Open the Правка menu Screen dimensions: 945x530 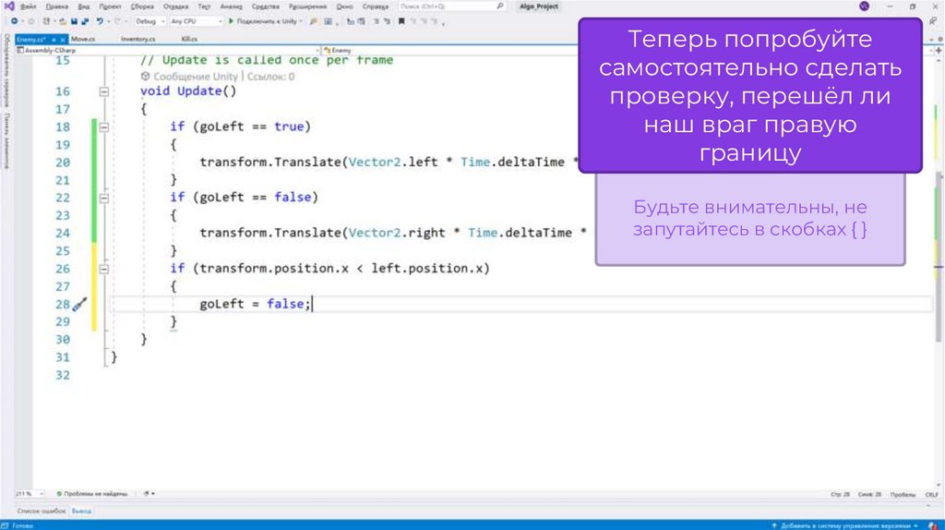tap(56, 6)
